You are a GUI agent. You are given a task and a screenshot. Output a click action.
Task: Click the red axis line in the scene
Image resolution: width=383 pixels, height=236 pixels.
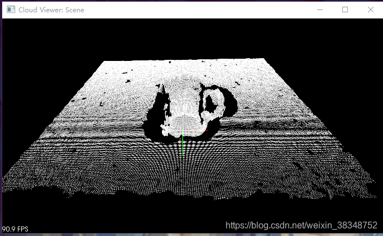[x=195, y=131]
